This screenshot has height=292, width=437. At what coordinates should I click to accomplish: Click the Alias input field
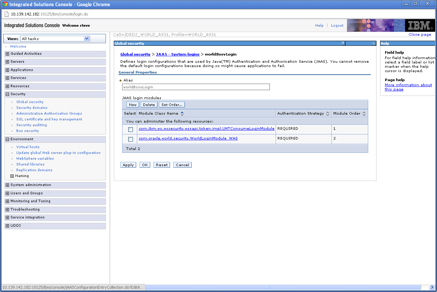point(196,87)
